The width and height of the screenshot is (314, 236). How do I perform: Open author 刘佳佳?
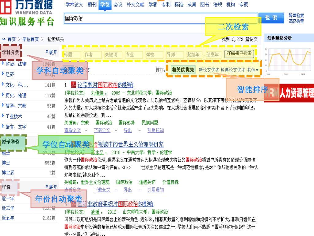(x=97, y=93)
